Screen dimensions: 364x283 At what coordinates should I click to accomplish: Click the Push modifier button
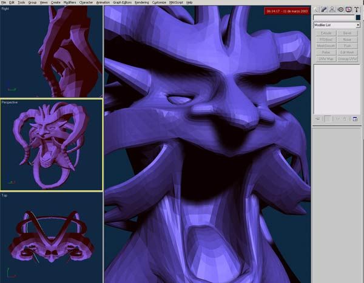click(x=347, y=46)
